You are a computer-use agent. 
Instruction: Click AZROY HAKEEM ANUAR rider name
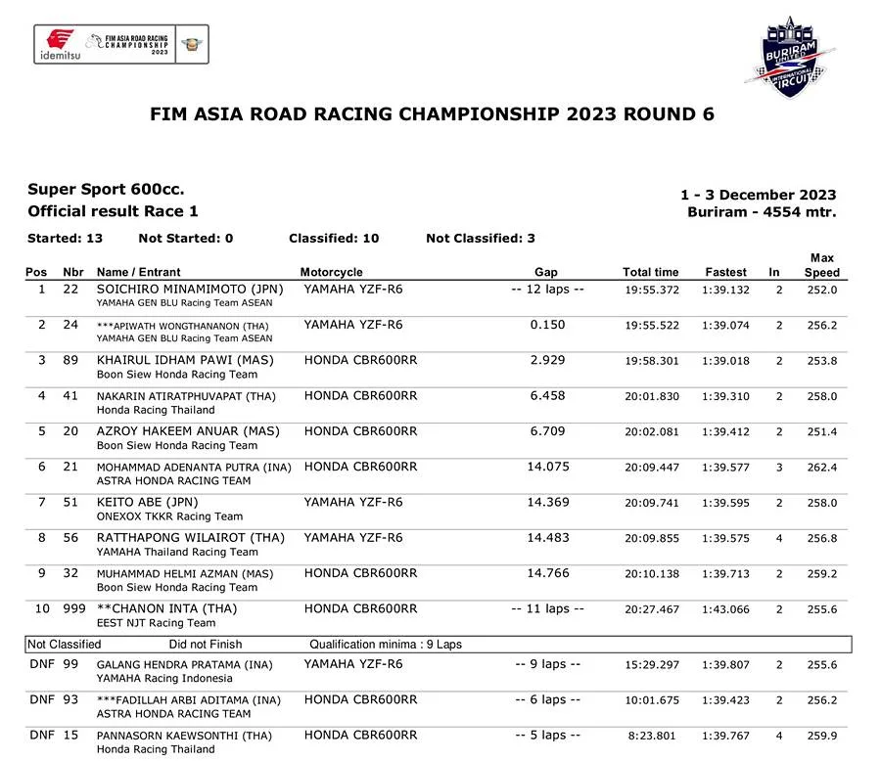pos(188,431)
